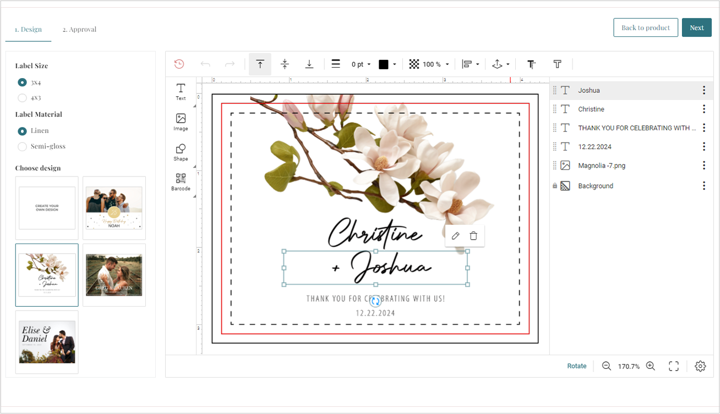Open the options menu for Magnolia -7.png layer
This screenshot has width=720, height=414.
(x=703, y=165)
